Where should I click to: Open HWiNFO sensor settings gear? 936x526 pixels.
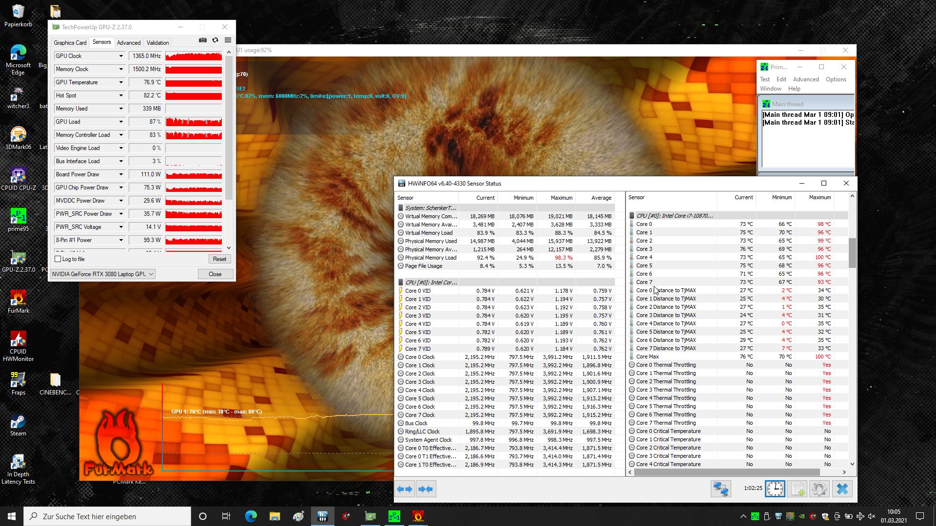[819, 488]
